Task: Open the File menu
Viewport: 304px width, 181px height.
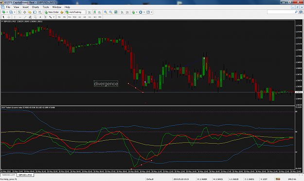Action: click(x=8, y=7)
